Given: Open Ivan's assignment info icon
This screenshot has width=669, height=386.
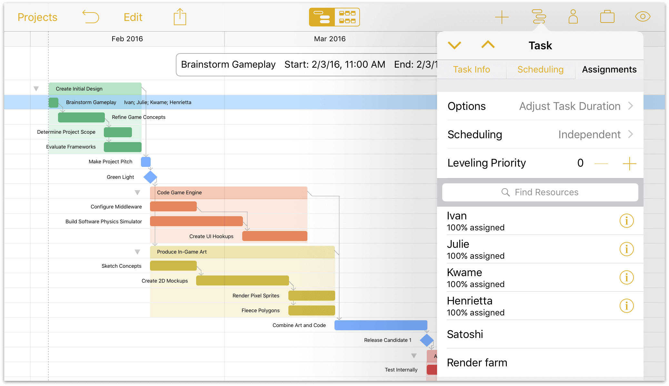Looking at the screenshot, I should click(x=626, y=221).
